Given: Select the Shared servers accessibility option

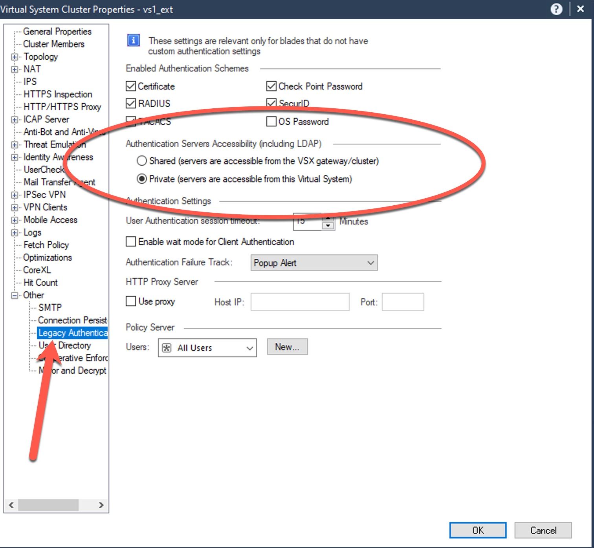Looking at the screenshot, I should click(x=142, y=161).
